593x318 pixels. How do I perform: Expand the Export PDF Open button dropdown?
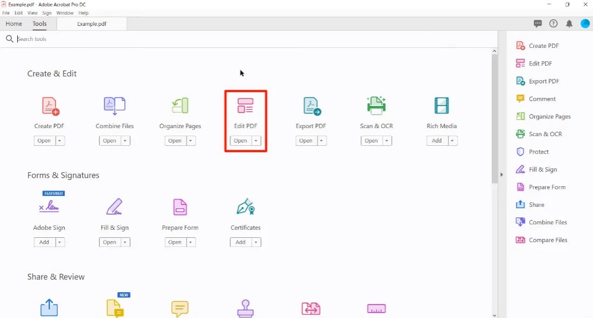(x=321, y=140)
